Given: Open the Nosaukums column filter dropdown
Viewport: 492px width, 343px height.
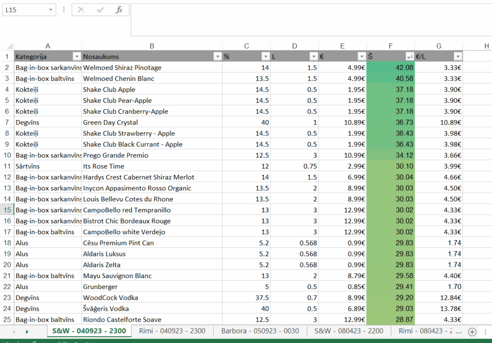Looking at the screenshot, I should [218, 57].
